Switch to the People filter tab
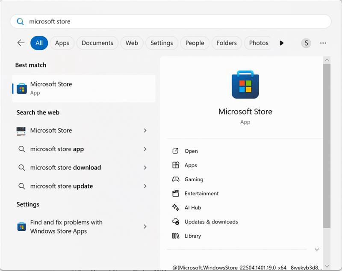This screenshot has height=271, width=342. pyautogui.click(x=195, y=43)
